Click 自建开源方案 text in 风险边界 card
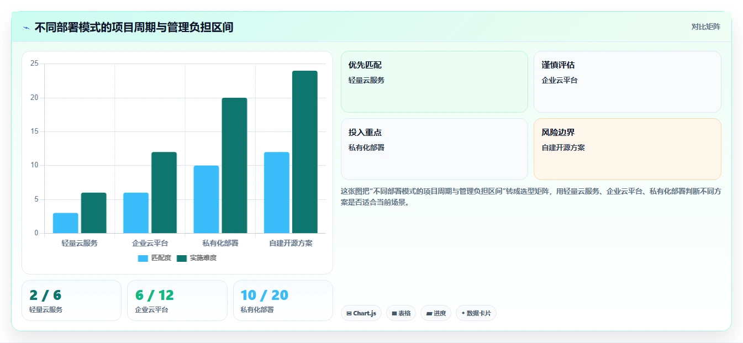743x343 pixels. [563, 147]
